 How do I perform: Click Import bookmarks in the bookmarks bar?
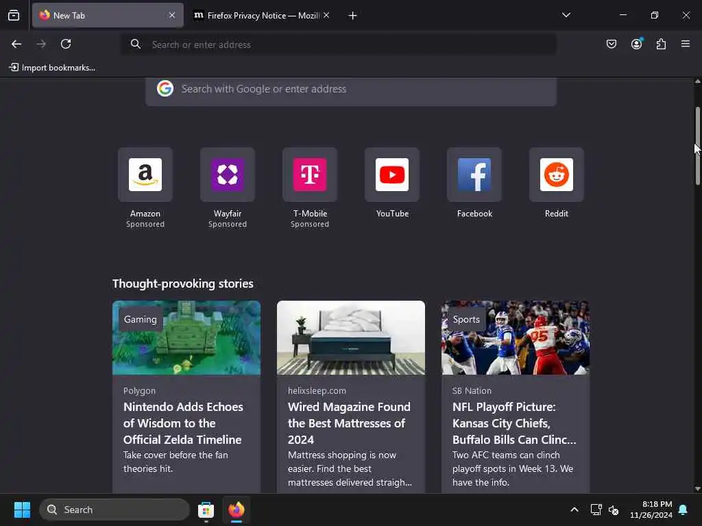click(x=52, y=68)
